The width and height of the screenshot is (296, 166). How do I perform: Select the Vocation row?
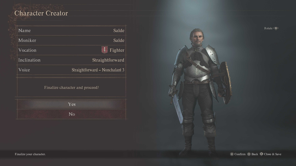72,50
